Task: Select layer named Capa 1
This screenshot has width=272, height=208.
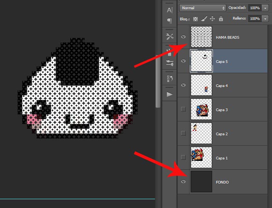Action: click(222, 158)
